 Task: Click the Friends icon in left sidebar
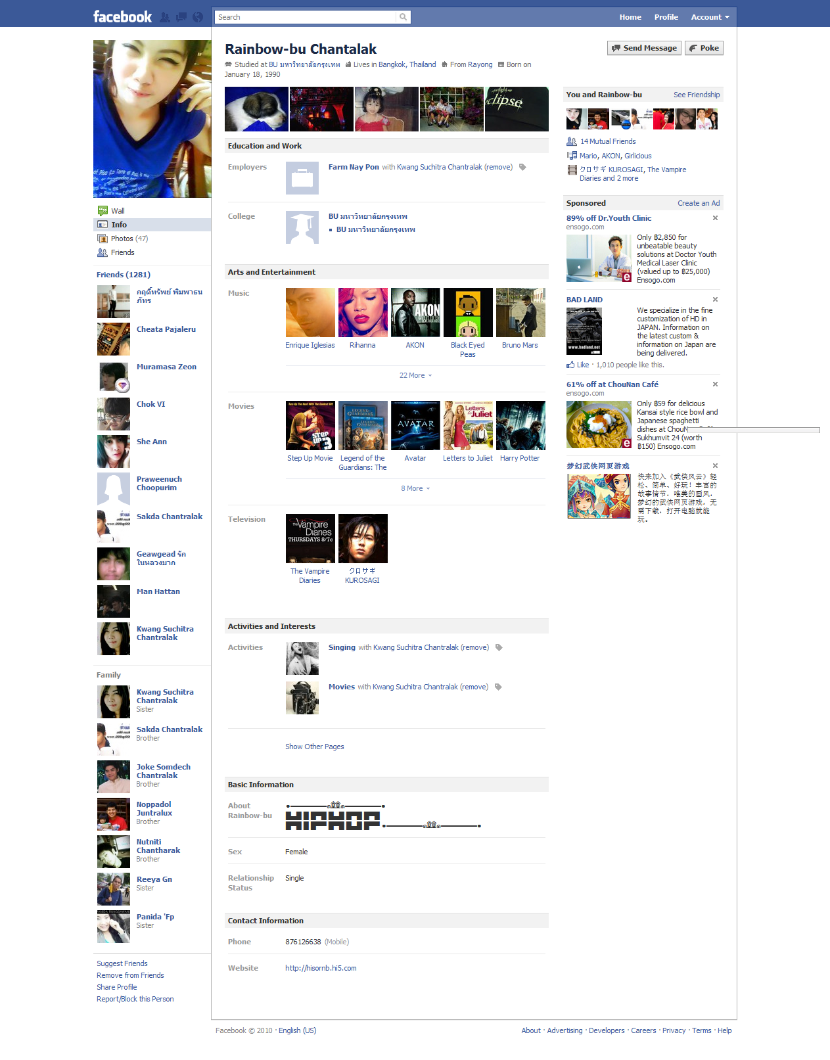pos(103,252)
